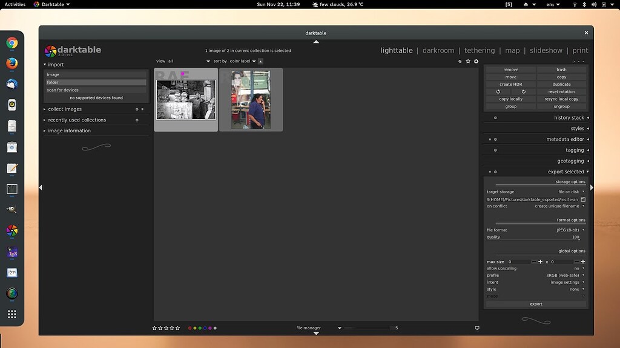620x348 pixels.
Task: Reset the history stack module
Action: 495,118
